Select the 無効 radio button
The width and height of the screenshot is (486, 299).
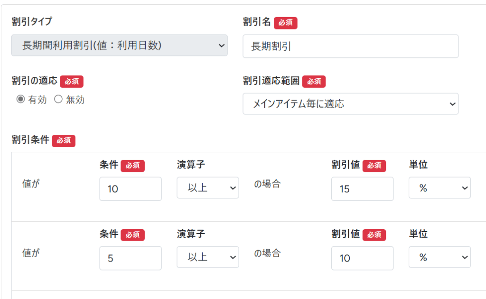pos(58,100)
